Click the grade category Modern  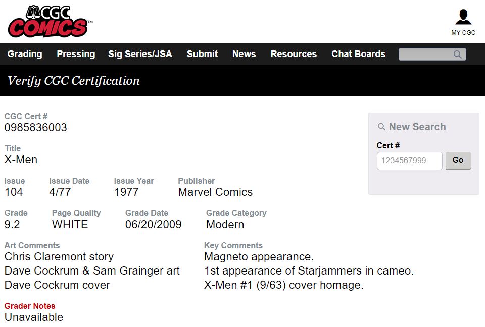coord(225,224)
